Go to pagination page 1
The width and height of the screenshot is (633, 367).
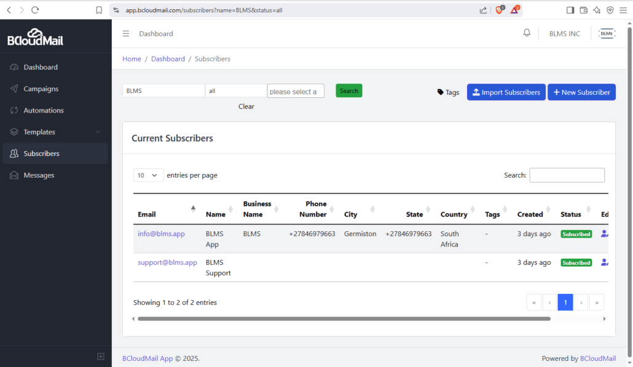pos(565,302)
